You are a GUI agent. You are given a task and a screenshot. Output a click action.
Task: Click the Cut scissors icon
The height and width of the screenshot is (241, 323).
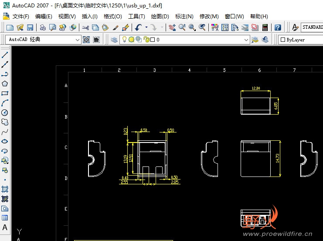pyautogui.click(x=85, y=27)
